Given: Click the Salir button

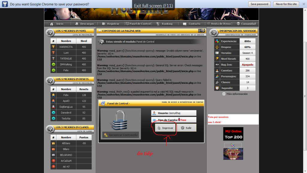Looking at the screenshot, I should click(186, 128).
